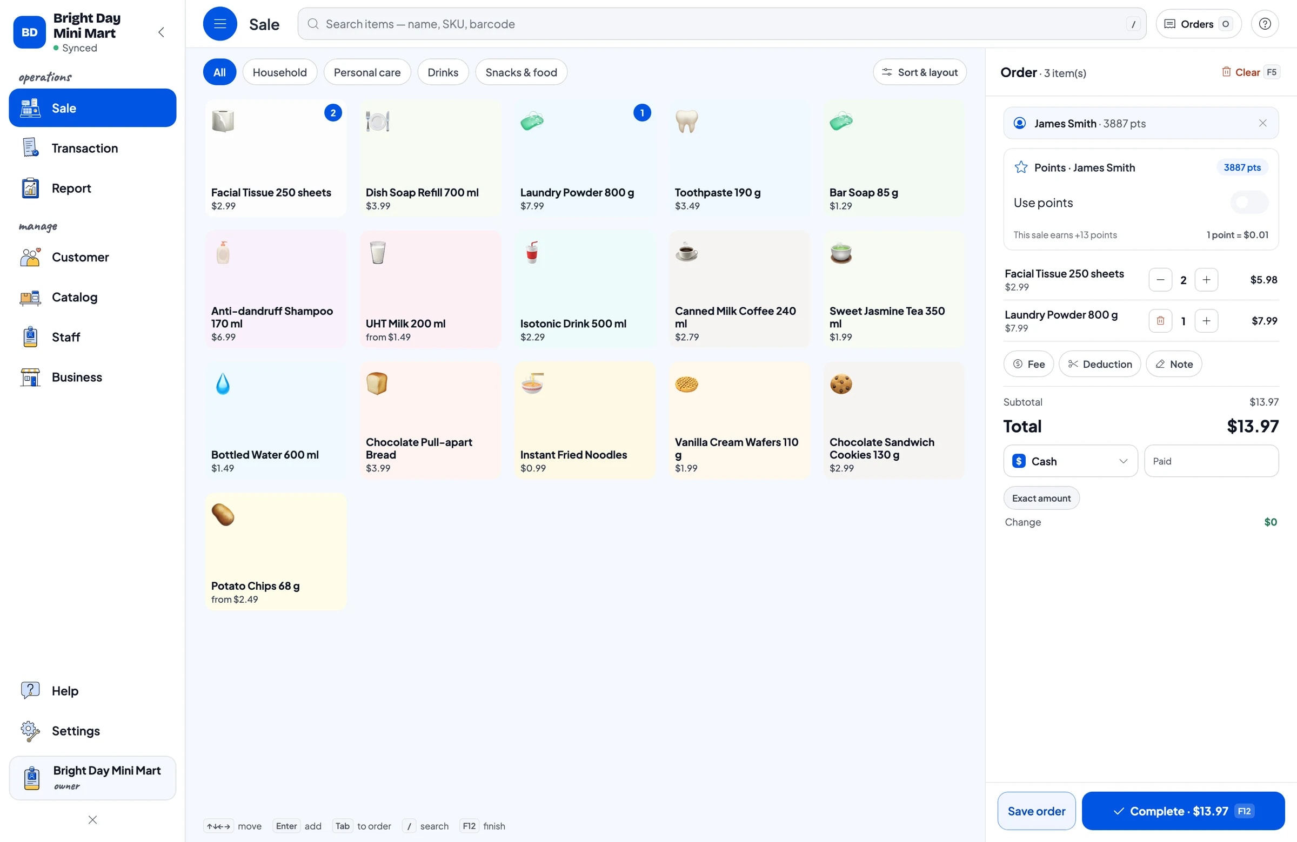Open Sort & layout options

point(919,72)
